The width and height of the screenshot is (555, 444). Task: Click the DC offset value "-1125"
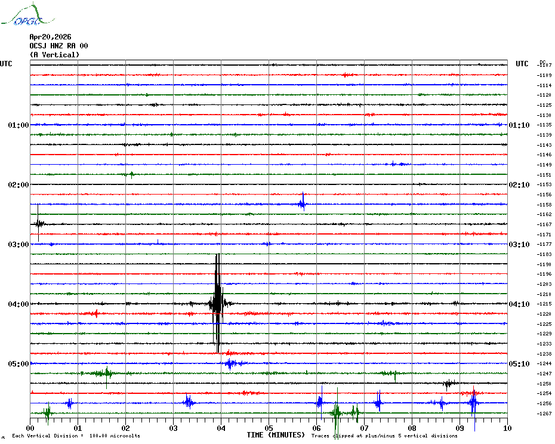point(544,105)
